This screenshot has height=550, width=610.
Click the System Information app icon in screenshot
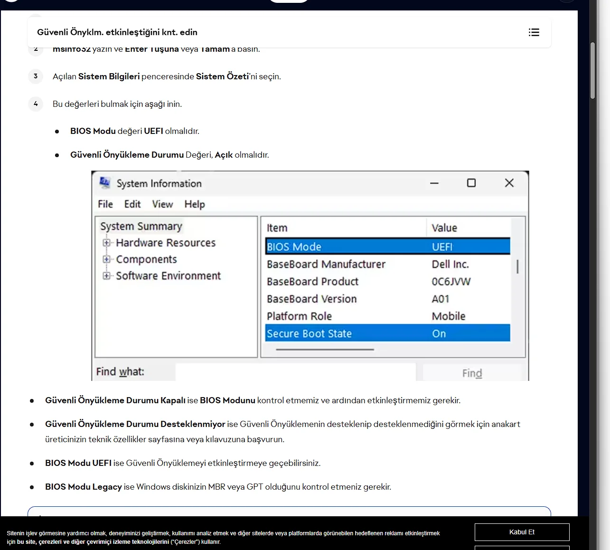tap(105, 183)
